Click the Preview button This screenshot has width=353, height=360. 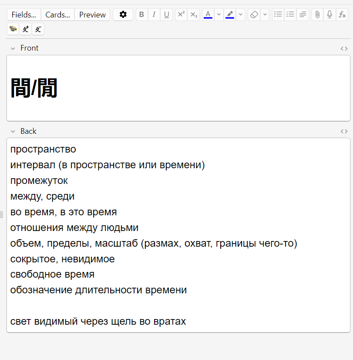point(92,15)
